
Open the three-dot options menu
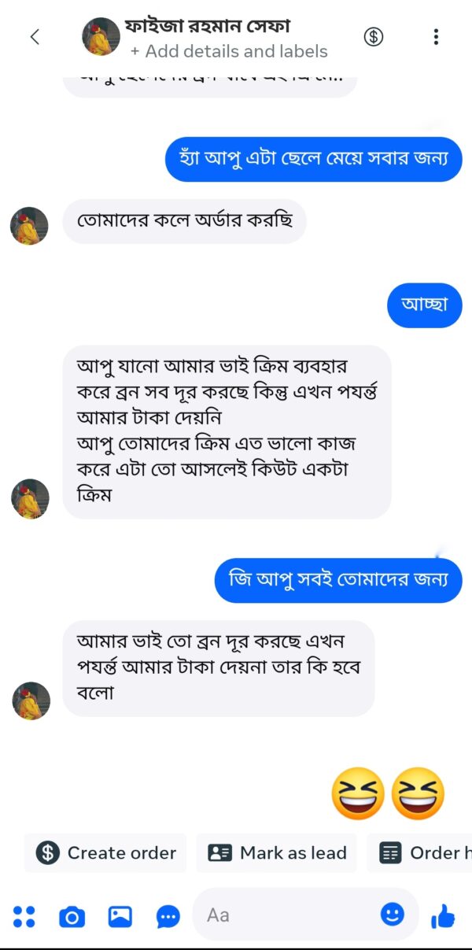(x=436, y=36)
